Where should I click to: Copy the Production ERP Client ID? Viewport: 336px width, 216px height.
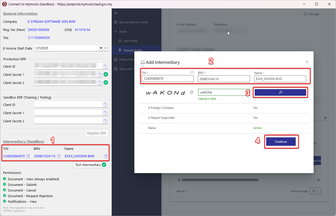click(105, 66)
